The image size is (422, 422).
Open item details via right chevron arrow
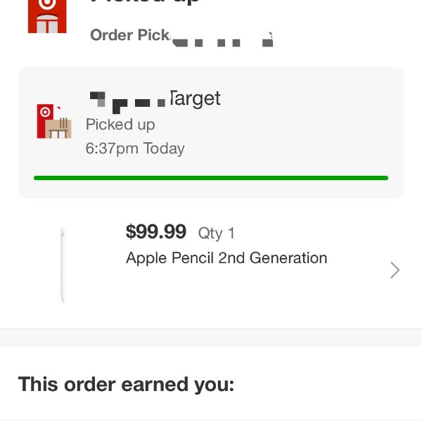[395, 269]
